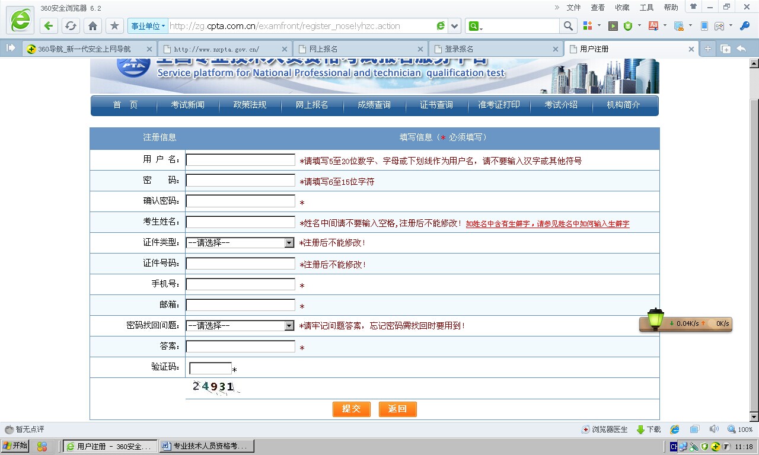Open the 工具 menu
The width and height of the screenshot is (759, 455).
(x=646, y=8)
